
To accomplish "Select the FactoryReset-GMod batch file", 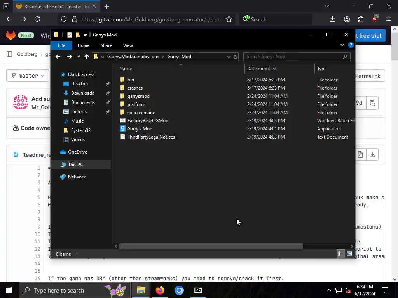I will pyautogui.click(x=147, y=121).
